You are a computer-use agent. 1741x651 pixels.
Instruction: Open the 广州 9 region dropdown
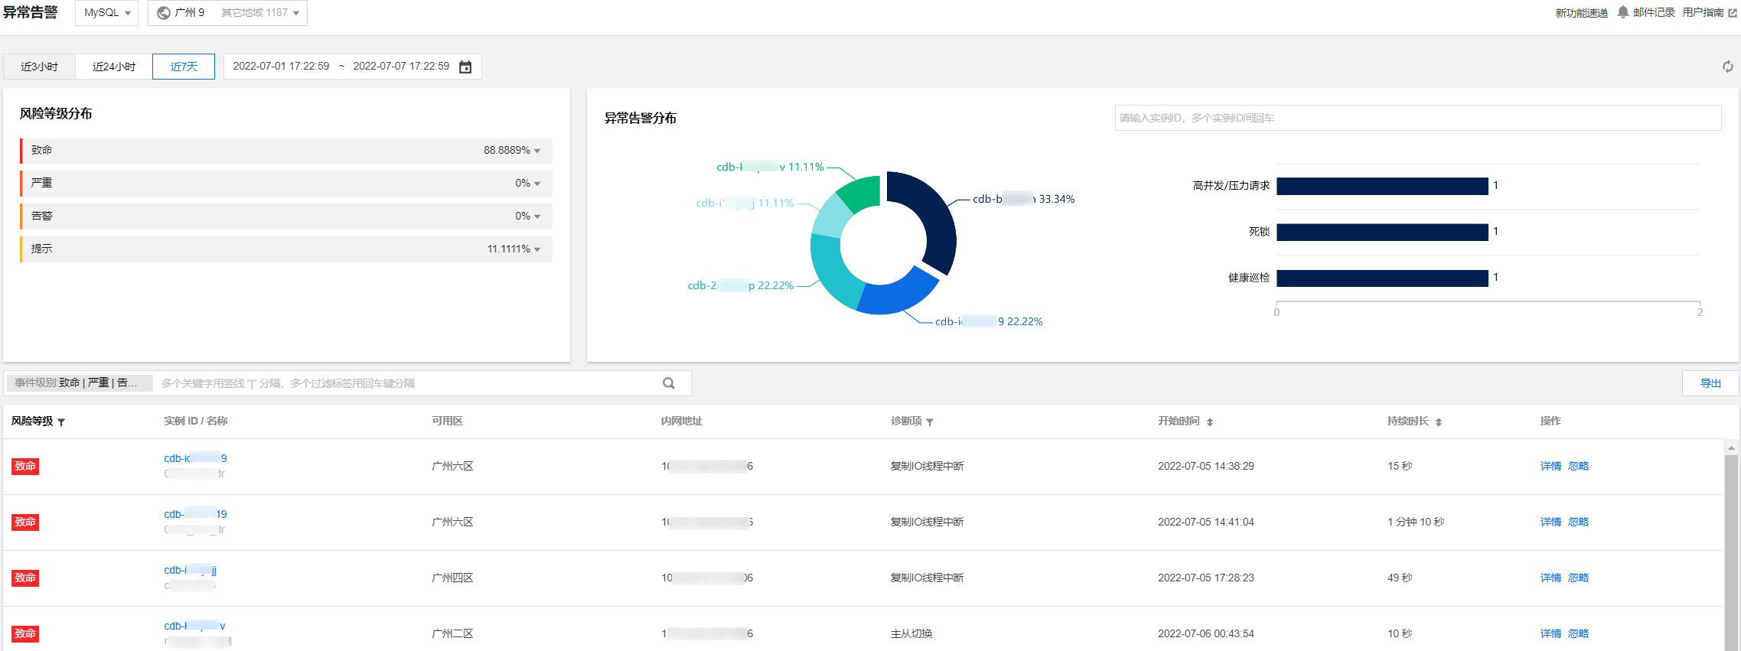pos(227,13)
